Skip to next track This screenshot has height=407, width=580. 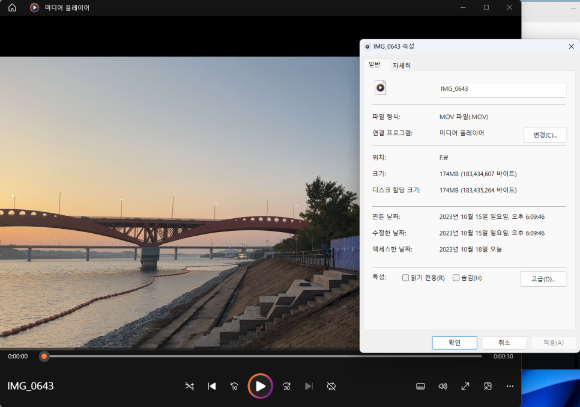309,387
